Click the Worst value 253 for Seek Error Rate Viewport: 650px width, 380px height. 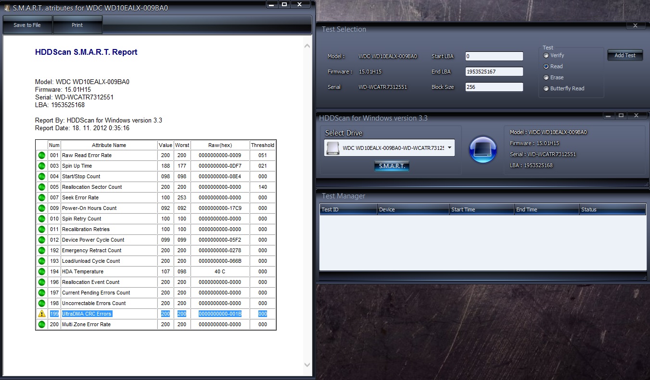[182, 197]
